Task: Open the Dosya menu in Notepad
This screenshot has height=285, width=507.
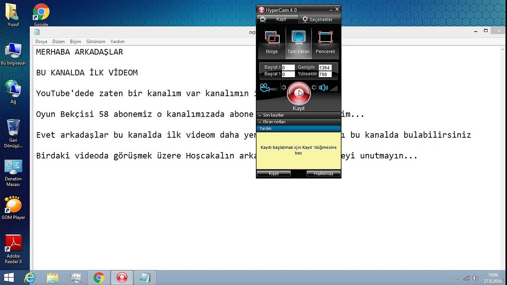Action: pyautogui.click(x=41, y=42)
